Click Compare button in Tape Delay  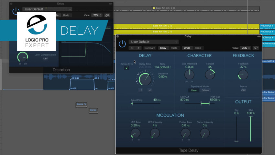149,48
